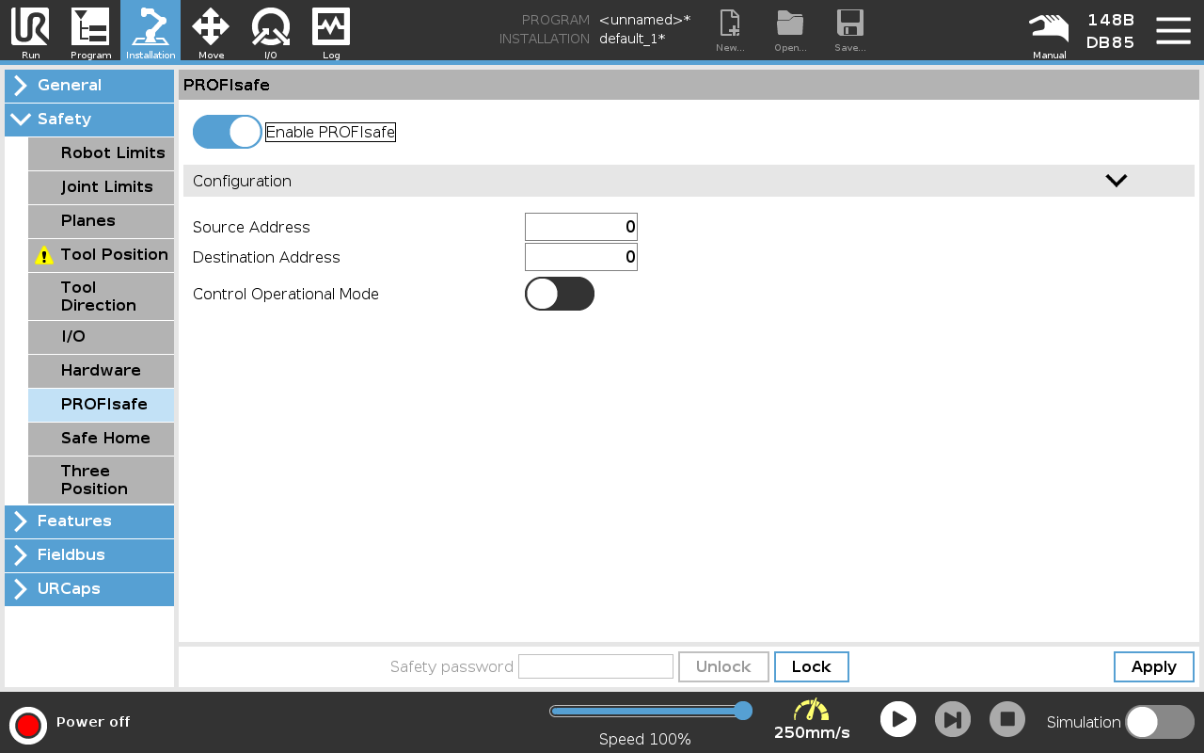Select the PROFIsafe menu item
The height and width of the screenshot is (753, 1204).
[101, 405]
